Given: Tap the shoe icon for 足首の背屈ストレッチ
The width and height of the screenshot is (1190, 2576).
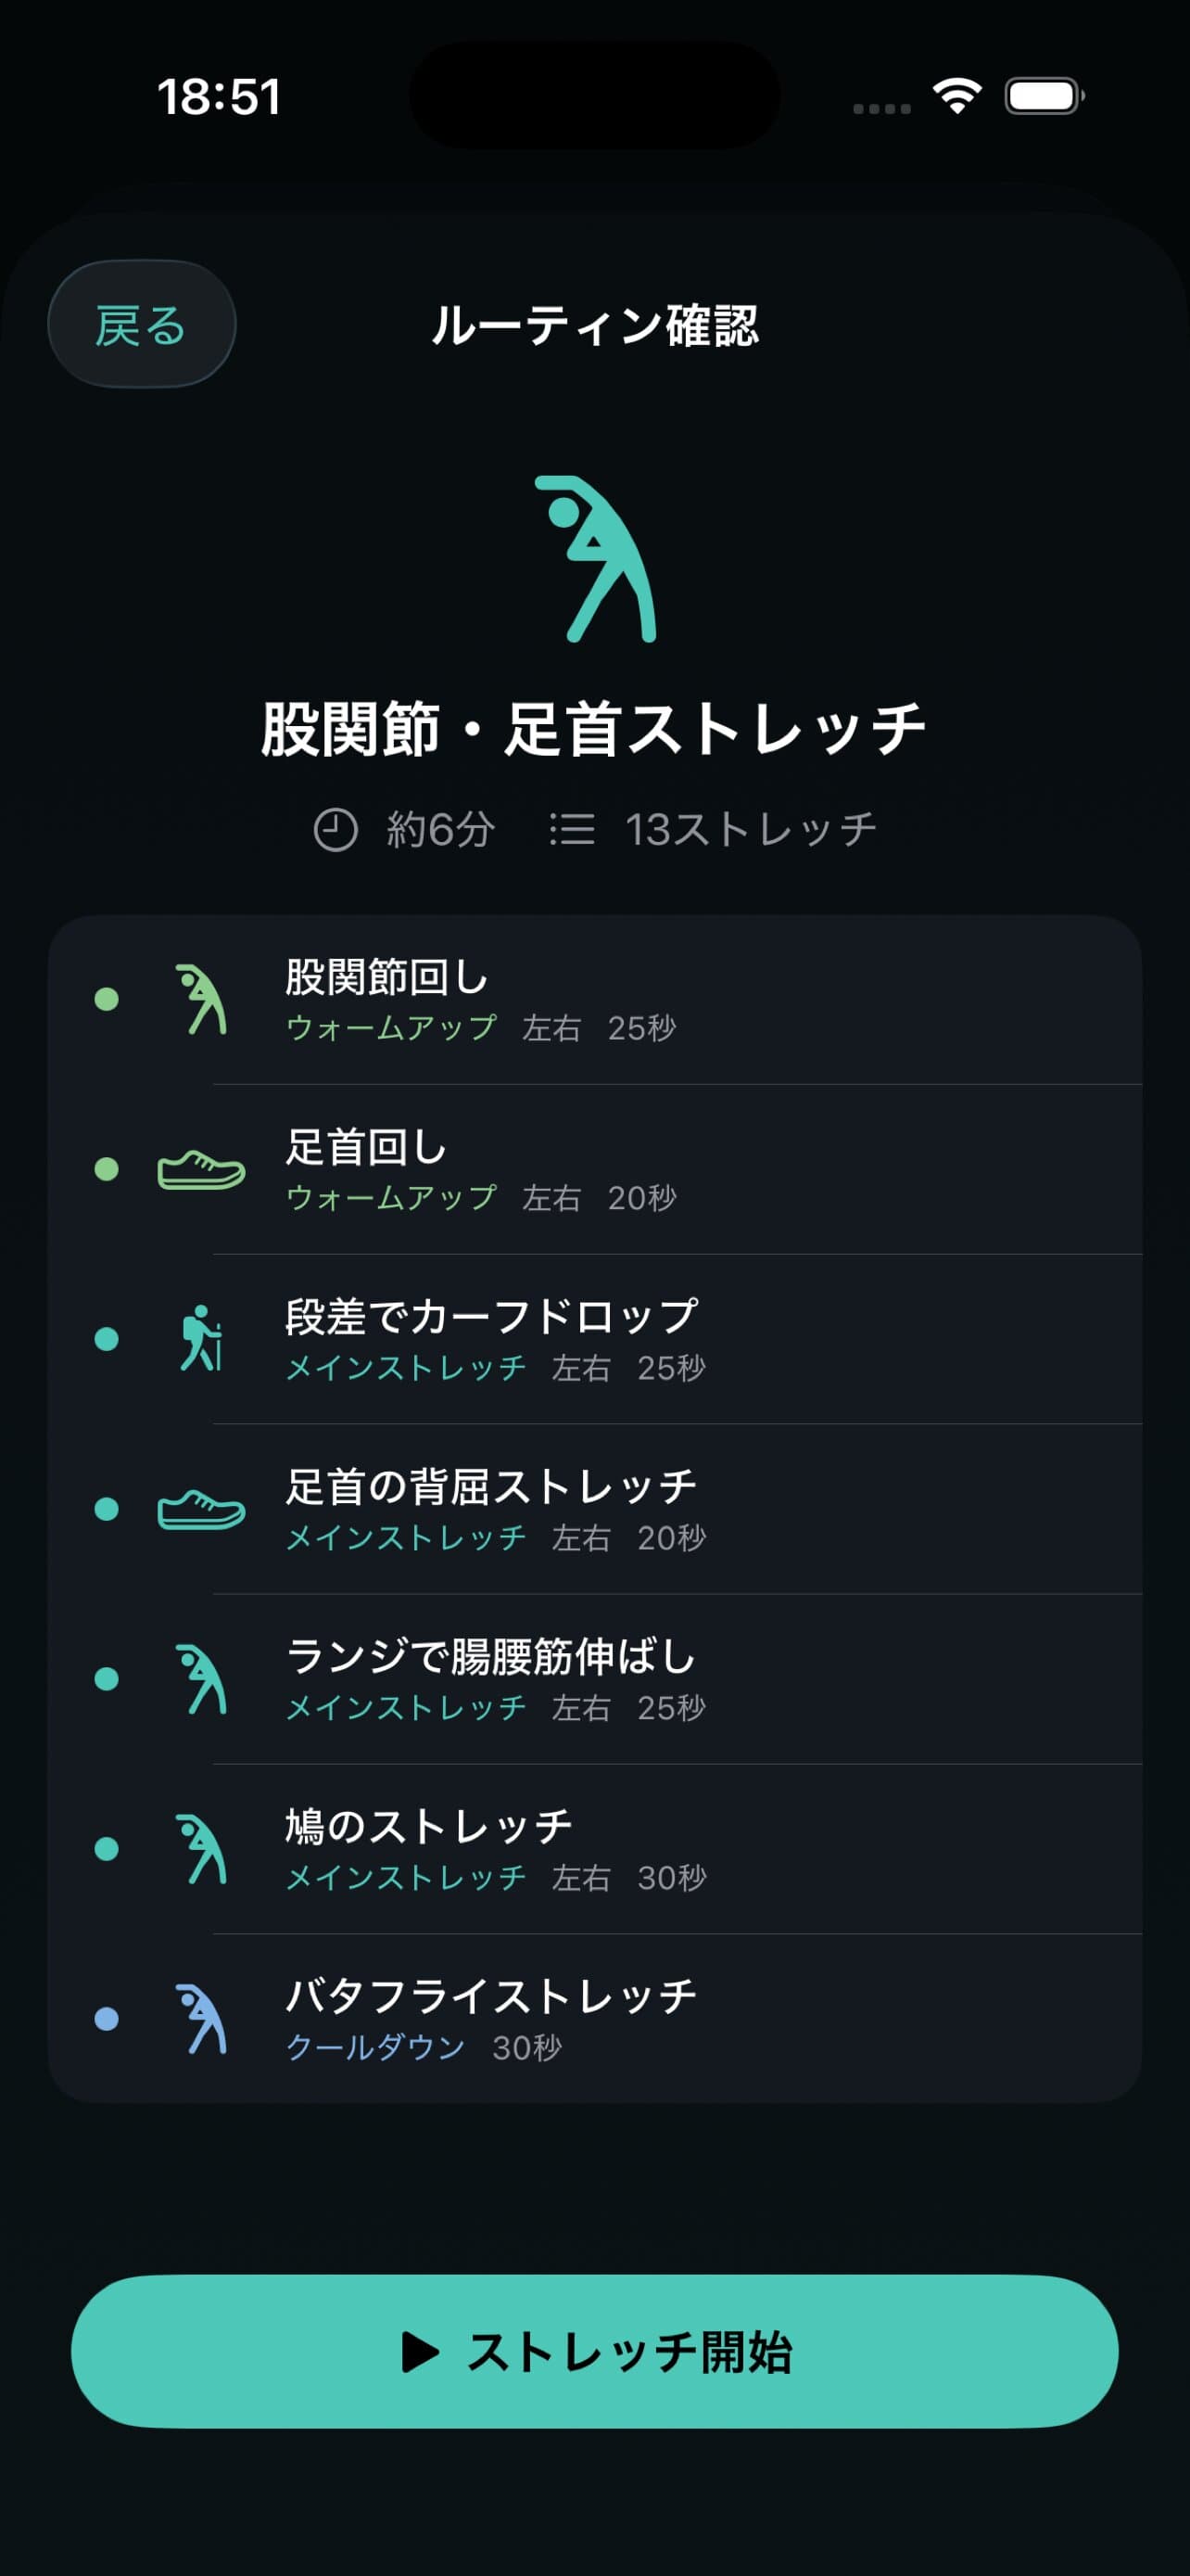Looking at the screenshot, I should [202, 1509].
